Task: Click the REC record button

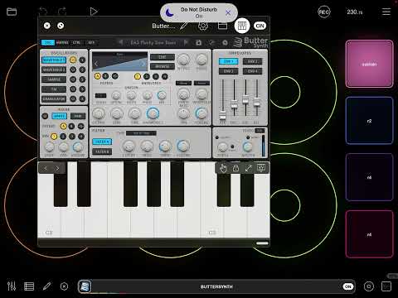Action: [323, 12]
